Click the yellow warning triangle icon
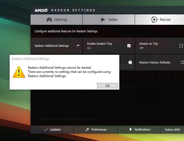This screenshot has height=141, width=184. (x=19, y=72)
